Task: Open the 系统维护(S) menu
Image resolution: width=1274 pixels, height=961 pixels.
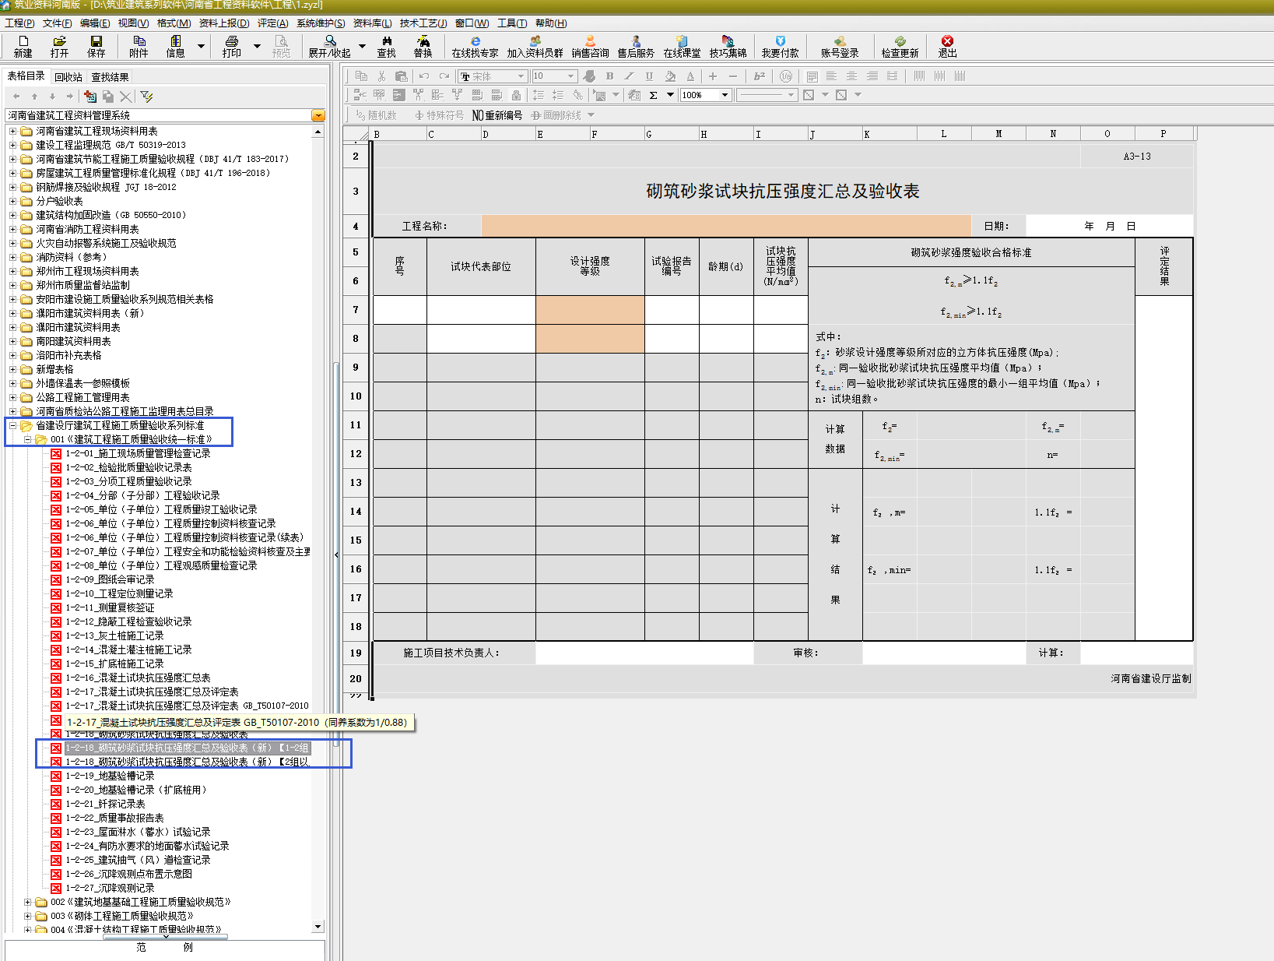Action: click(321, 23)
